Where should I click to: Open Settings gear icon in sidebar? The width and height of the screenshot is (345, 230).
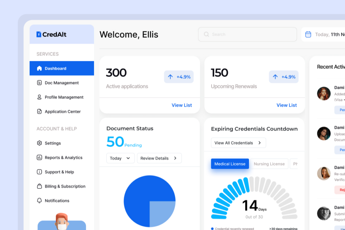coord(39,143)
